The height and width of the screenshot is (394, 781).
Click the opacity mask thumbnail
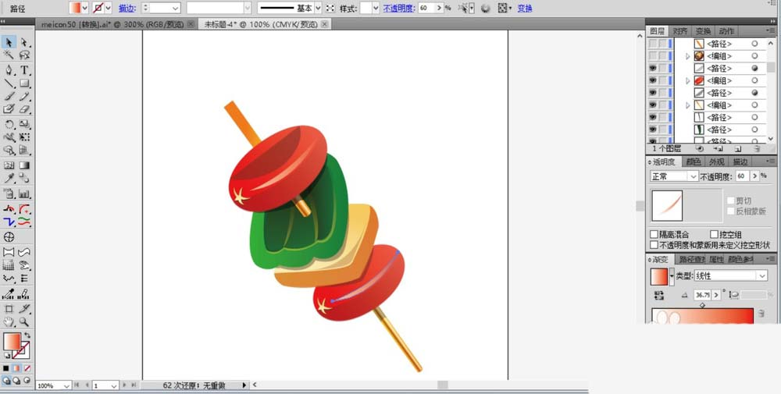(667, 205)
